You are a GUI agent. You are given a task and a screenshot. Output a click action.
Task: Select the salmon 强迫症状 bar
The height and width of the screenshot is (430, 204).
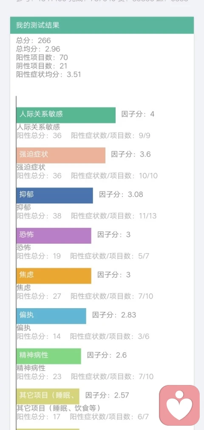point(61,155)
